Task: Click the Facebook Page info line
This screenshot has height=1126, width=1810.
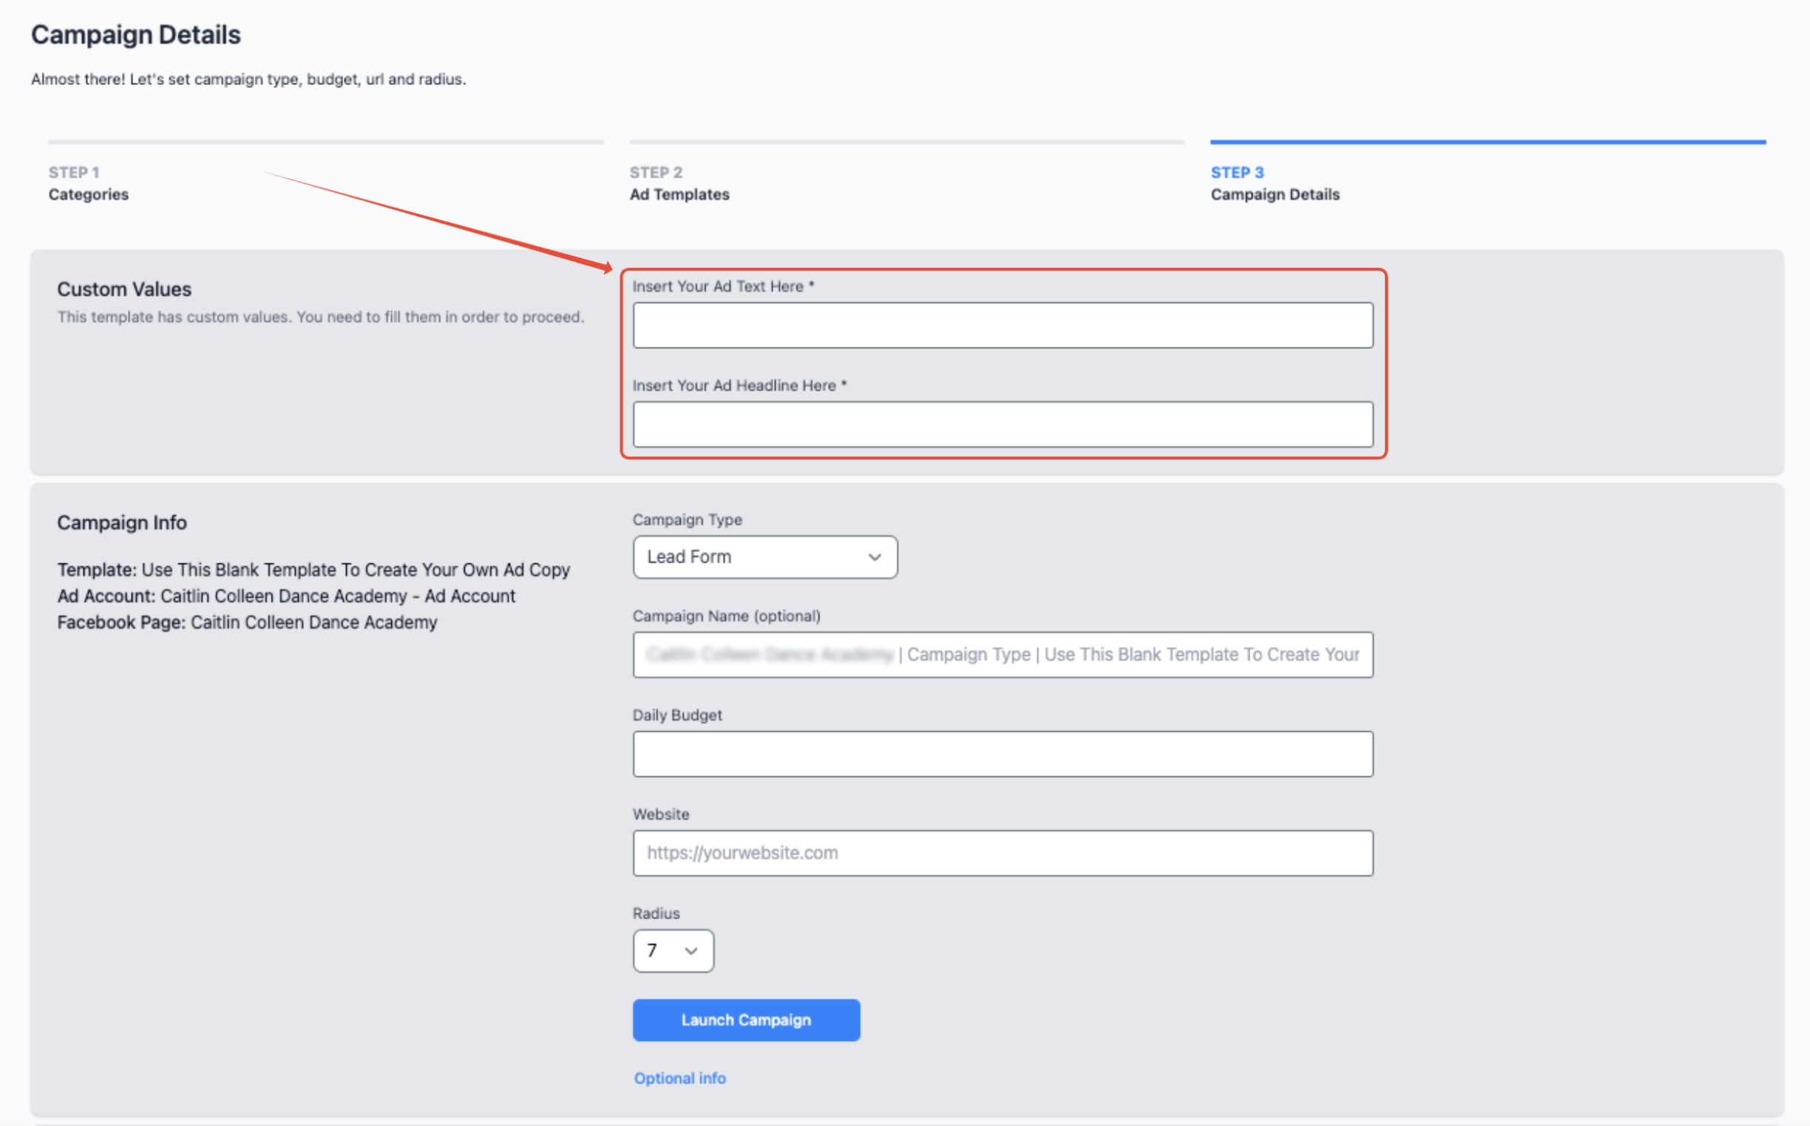Action: [247, 623]
